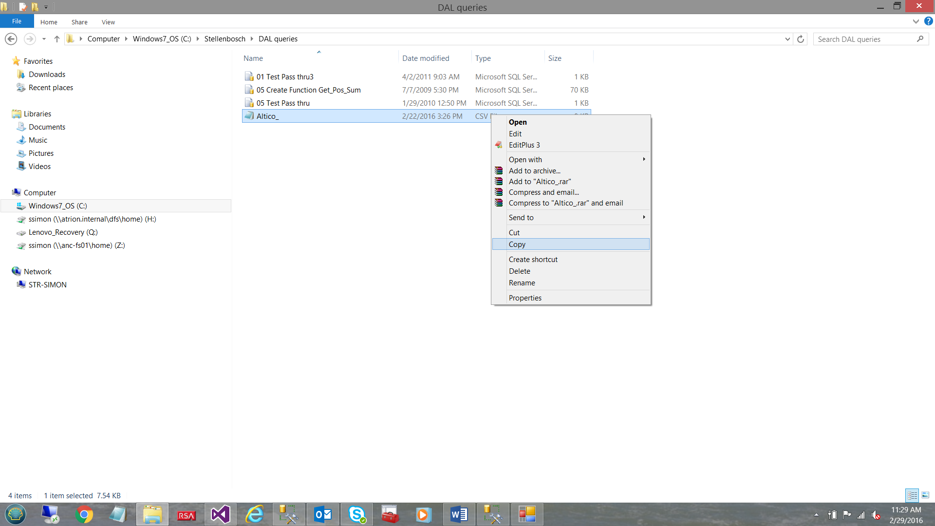The image size is (935, 526).
Task: Click the RSA SecurID taskbar icon
Action: 186,514
